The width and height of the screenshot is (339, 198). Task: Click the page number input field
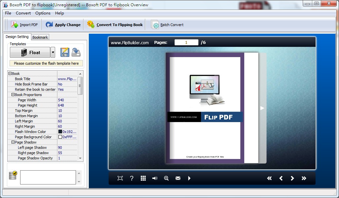click(186, 42)
